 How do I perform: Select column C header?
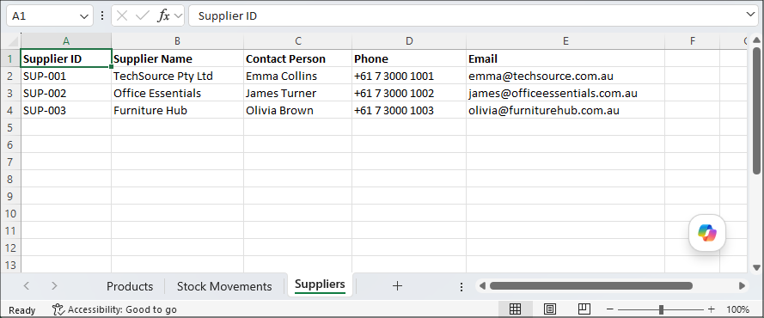297,41
